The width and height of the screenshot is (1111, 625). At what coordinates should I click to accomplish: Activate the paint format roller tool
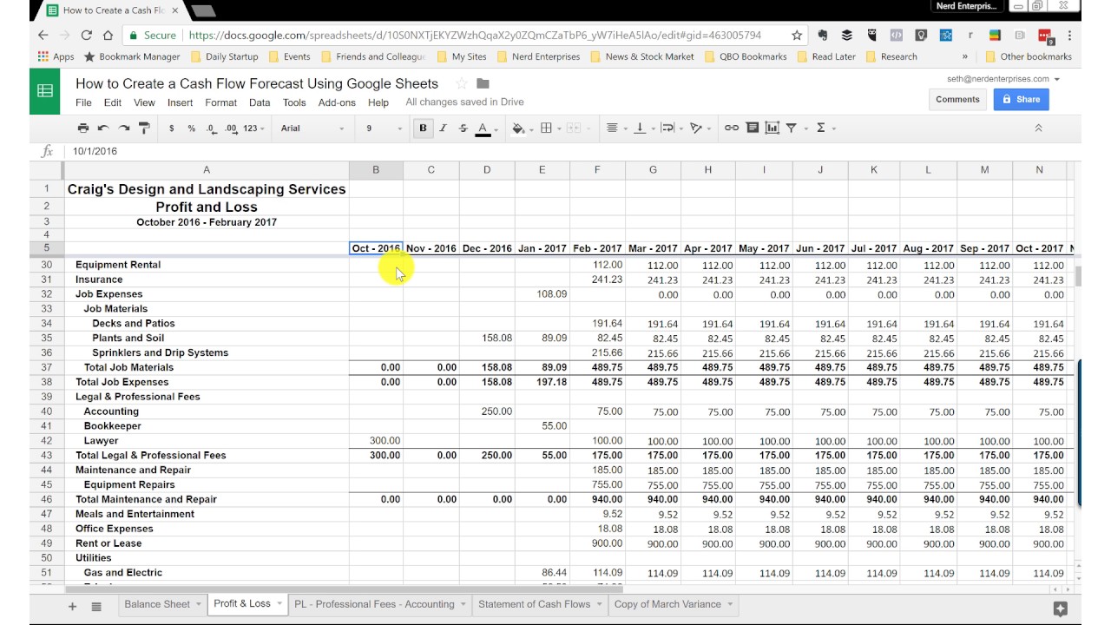click(144, 128)
